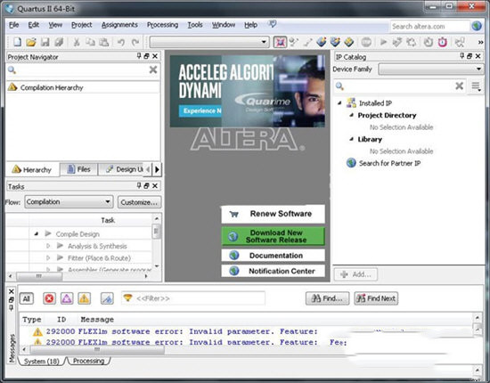Click the Open folder toolbar icon
Image resolution: width=490 pixels, height=383 pixels.
click(31, 42)
